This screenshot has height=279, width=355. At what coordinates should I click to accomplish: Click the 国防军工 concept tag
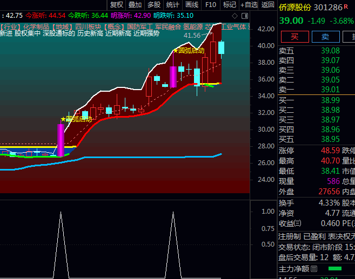coord(140,27)
